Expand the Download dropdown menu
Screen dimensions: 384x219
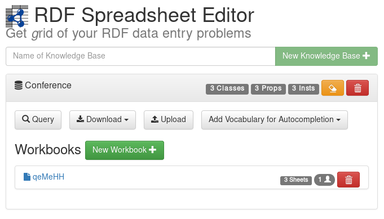[103, 120]
